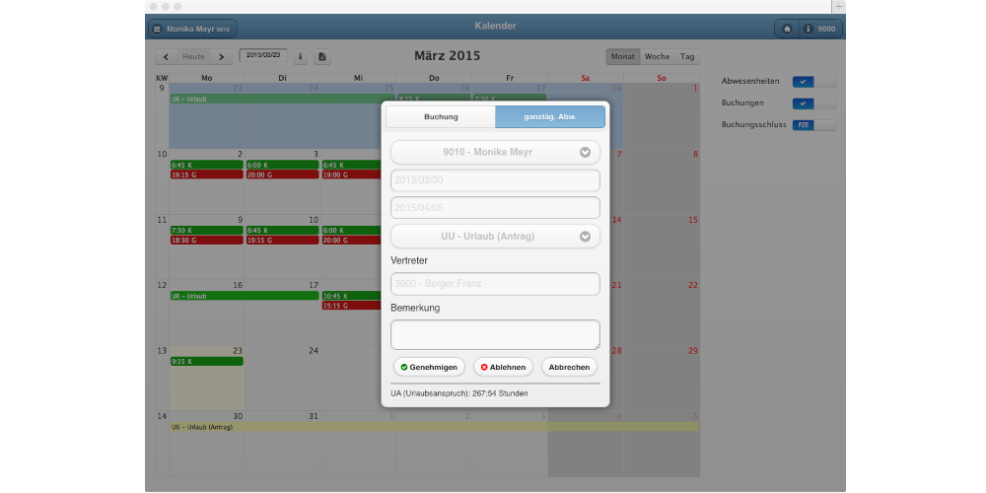Viewport: 986px width, 493px height.
Task: Toggle the Buchungen switch
Action: pyautogui.click(x=813, y=104)
